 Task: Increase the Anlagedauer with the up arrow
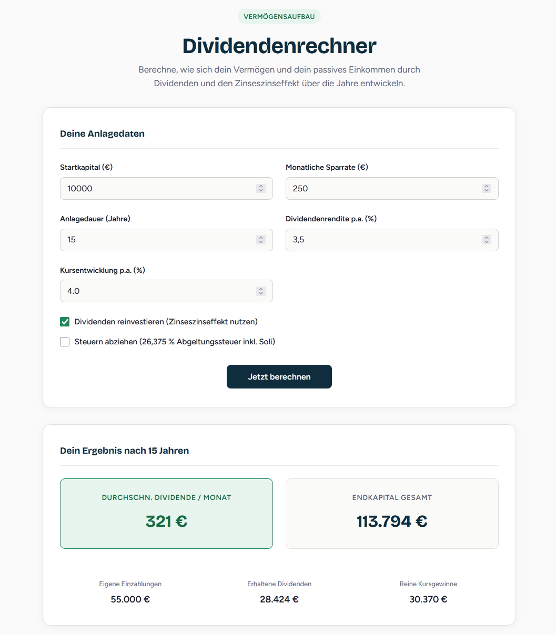coord(261,237)
